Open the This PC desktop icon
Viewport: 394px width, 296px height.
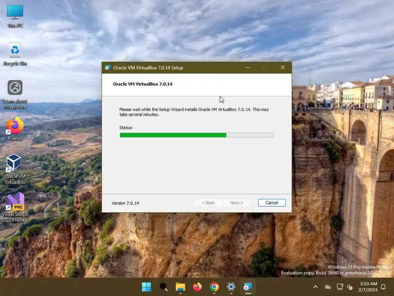(15, 16)
